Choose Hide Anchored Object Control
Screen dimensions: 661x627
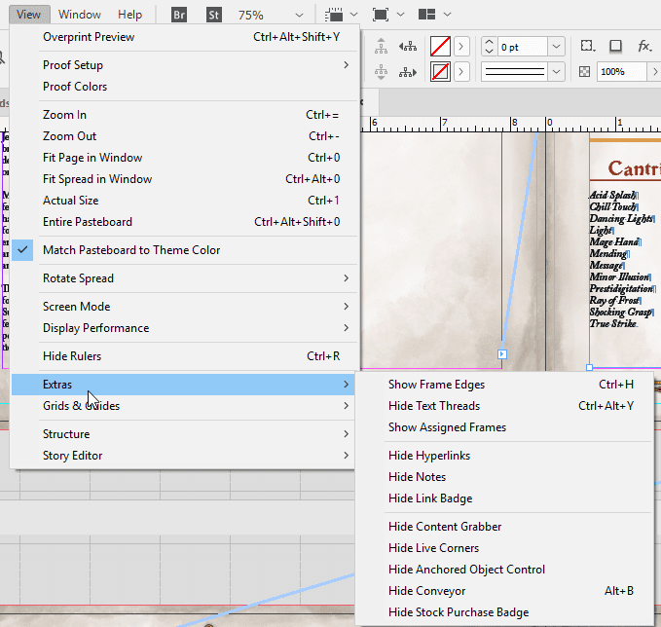(504, 570)
